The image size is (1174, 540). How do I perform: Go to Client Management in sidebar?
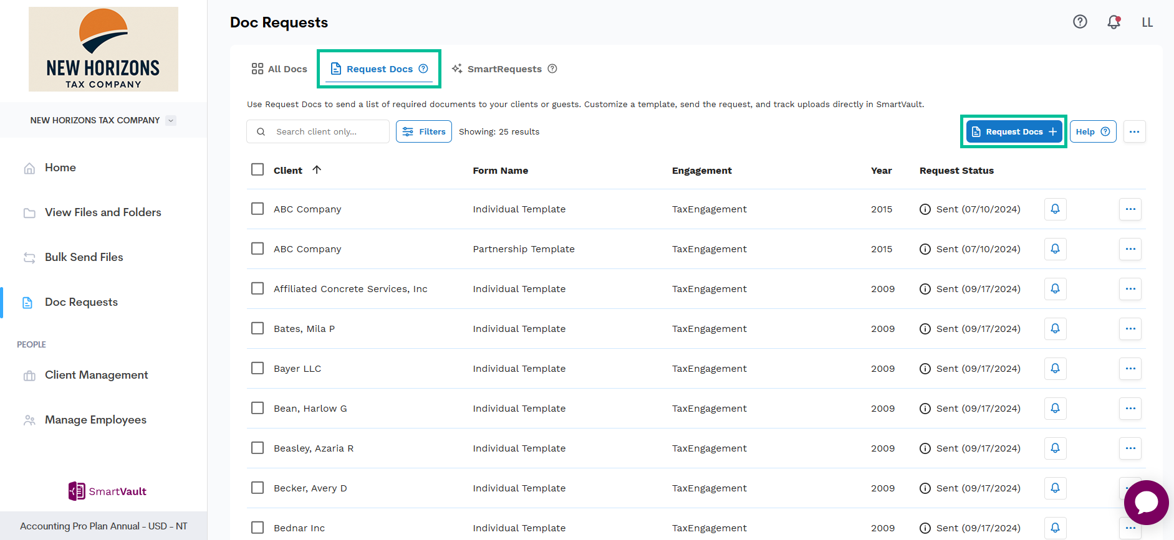tap(96, 375)
